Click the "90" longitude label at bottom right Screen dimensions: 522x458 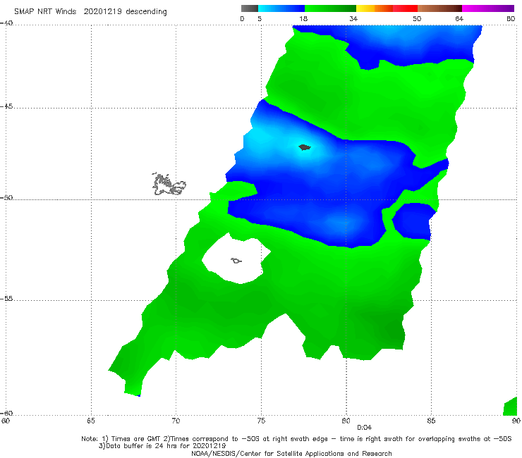click(x=516, y=421)
